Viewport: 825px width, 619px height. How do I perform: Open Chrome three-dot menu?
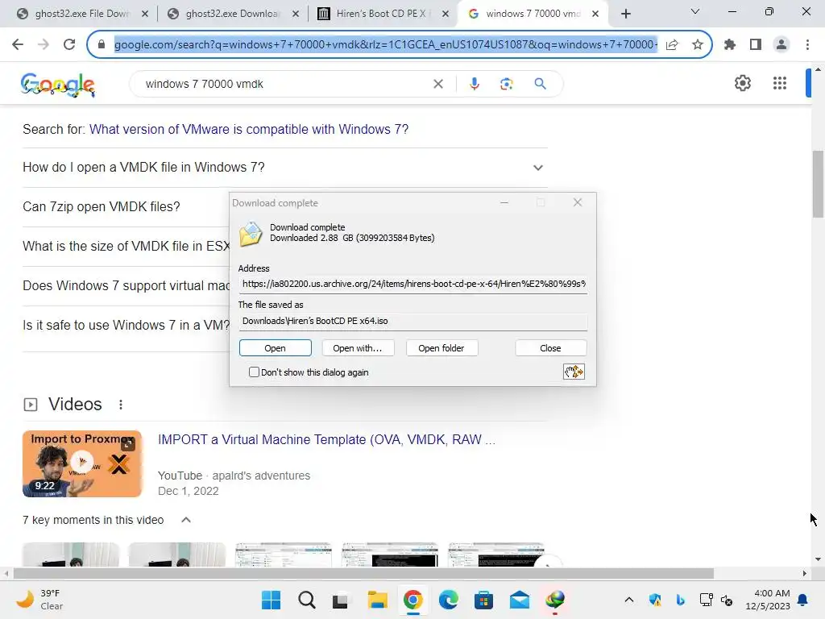(807, 45)
